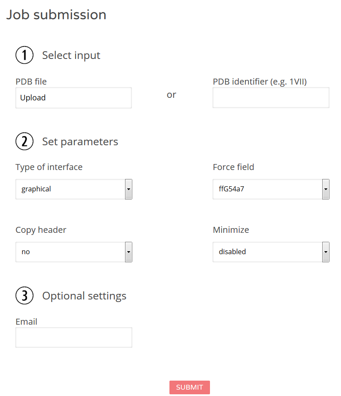This screenshot has height=396, width=341.
Task: Expand the Force field ffG54a7 dropdown
Action: 271,189
